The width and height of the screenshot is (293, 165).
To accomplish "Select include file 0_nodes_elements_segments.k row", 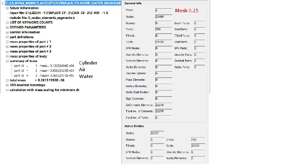I will pos(42,18).
